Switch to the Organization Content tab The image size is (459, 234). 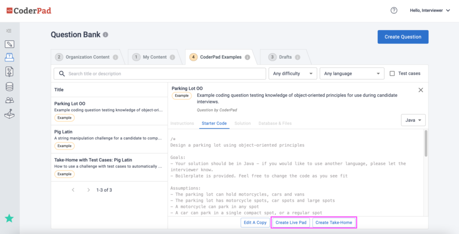(x=87, y=57)
